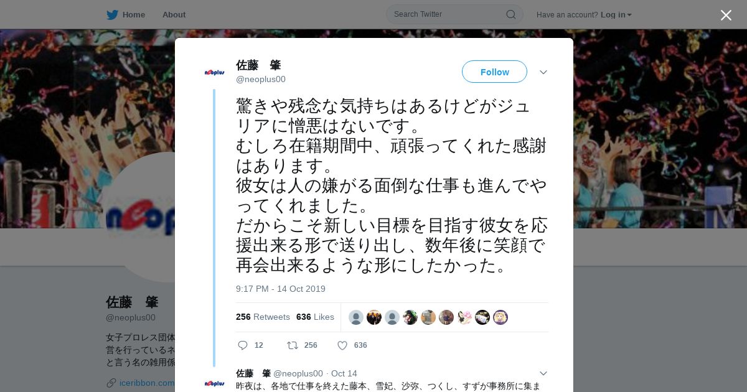Click the retweet icon under the tweet
Image resolution: width=747 pixels, height=392 pixels.
pos(292,345)
